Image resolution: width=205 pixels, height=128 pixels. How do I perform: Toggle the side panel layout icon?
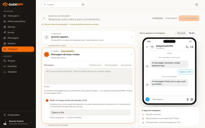click(197, 5)
